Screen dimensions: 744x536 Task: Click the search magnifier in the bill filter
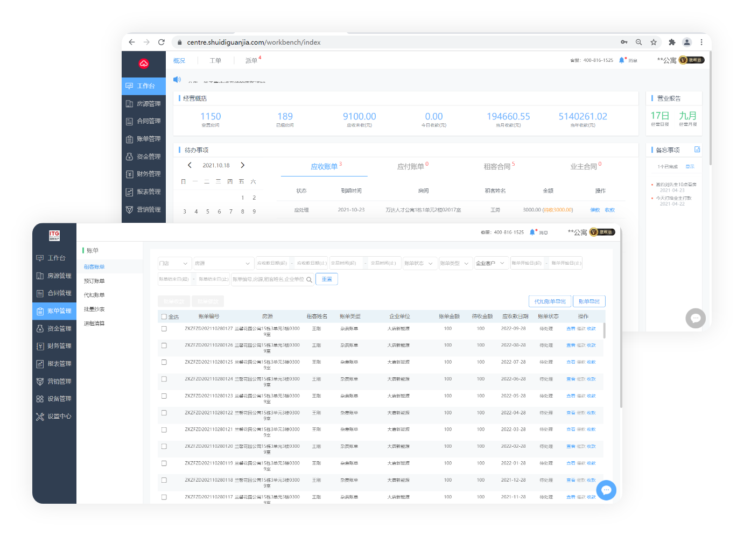309,279
